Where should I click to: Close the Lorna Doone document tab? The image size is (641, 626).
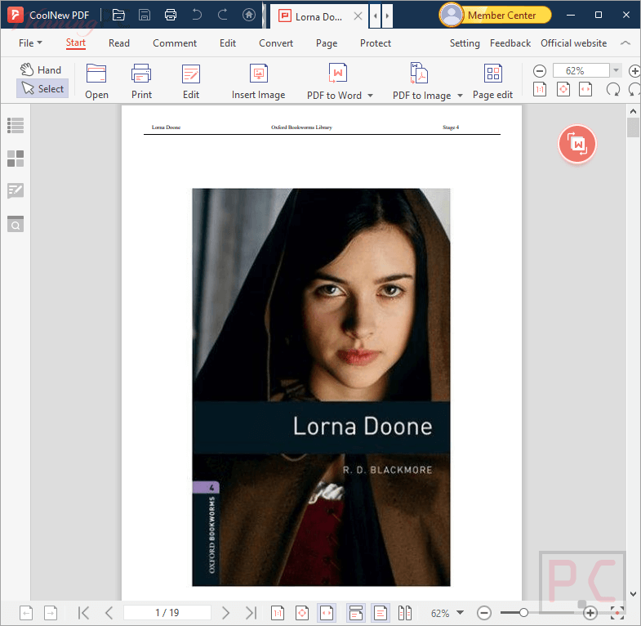pos(358,16)
